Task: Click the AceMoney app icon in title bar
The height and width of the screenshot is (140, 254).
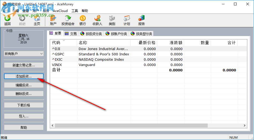Action: [x=4, y=4]
